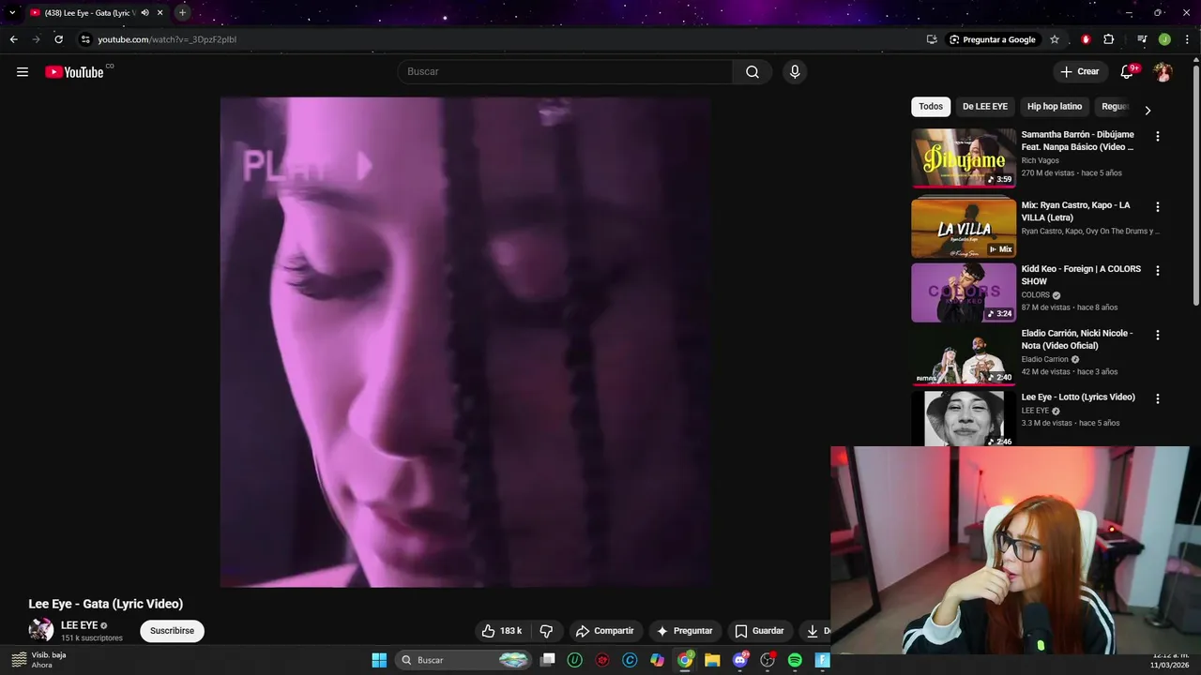
Task: Reload the current page
Action: (58, 39)
